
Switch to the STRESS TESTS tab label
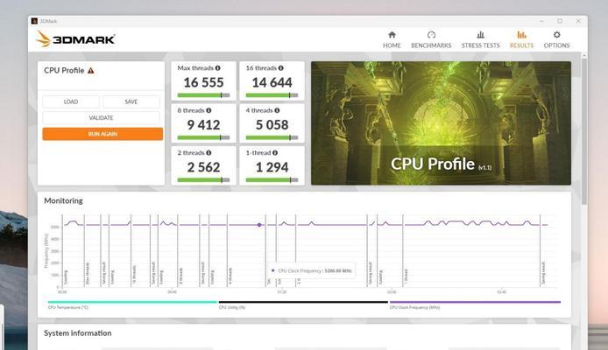pyautogui.click(x=480, y=45)
